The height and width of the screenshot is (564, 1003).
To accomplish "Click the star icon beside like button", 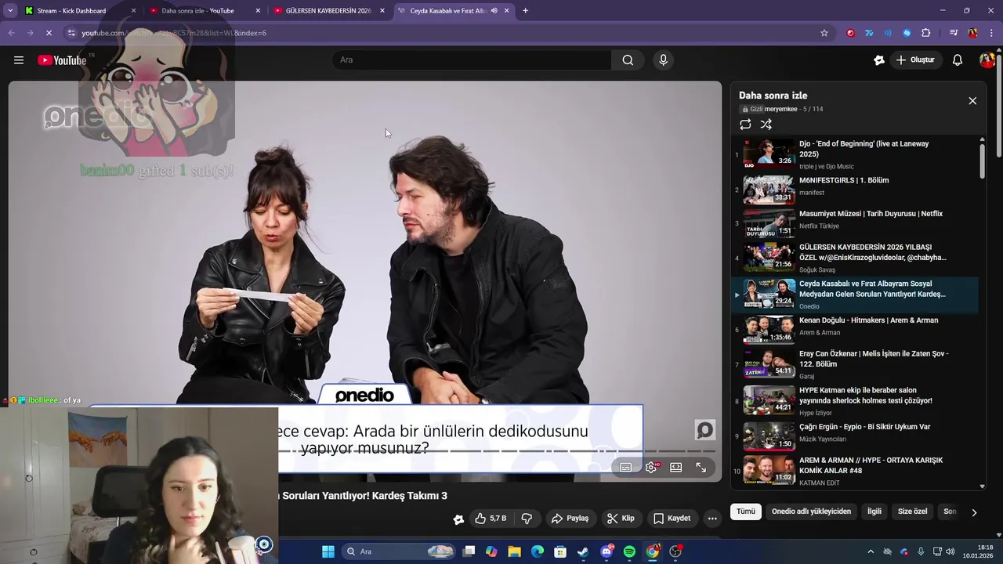I will [458, 519].
